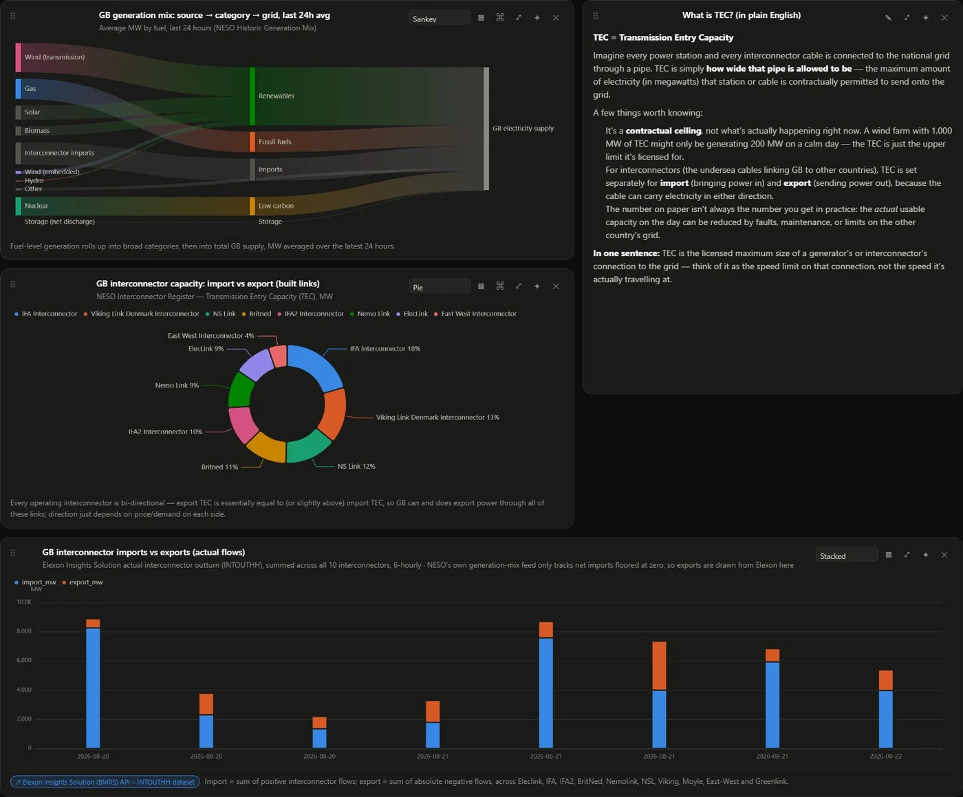The height and width of the screenshot is (797, 963).
Task: Edit the What is TEC? note with pencil icon
Action: click(x=888, y=18)
